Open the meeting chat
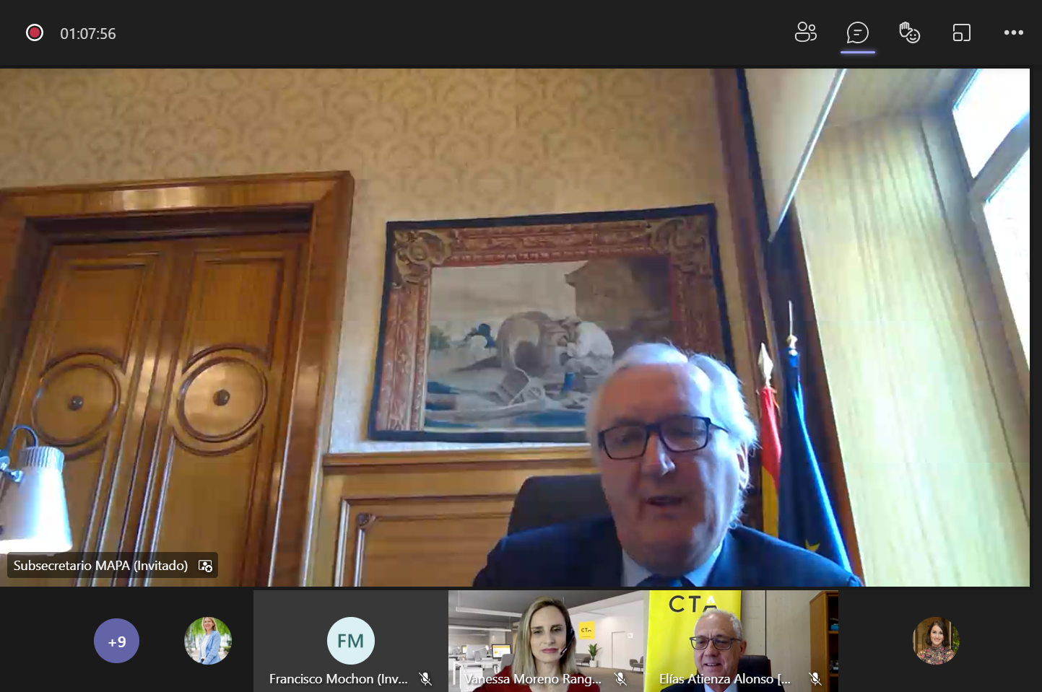The width and height of the screenshot is (1042, 692). pos(857,32)
